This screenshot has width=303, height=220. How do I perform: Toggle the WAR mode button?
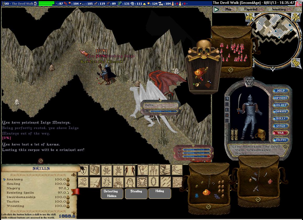tap(281, 133)
